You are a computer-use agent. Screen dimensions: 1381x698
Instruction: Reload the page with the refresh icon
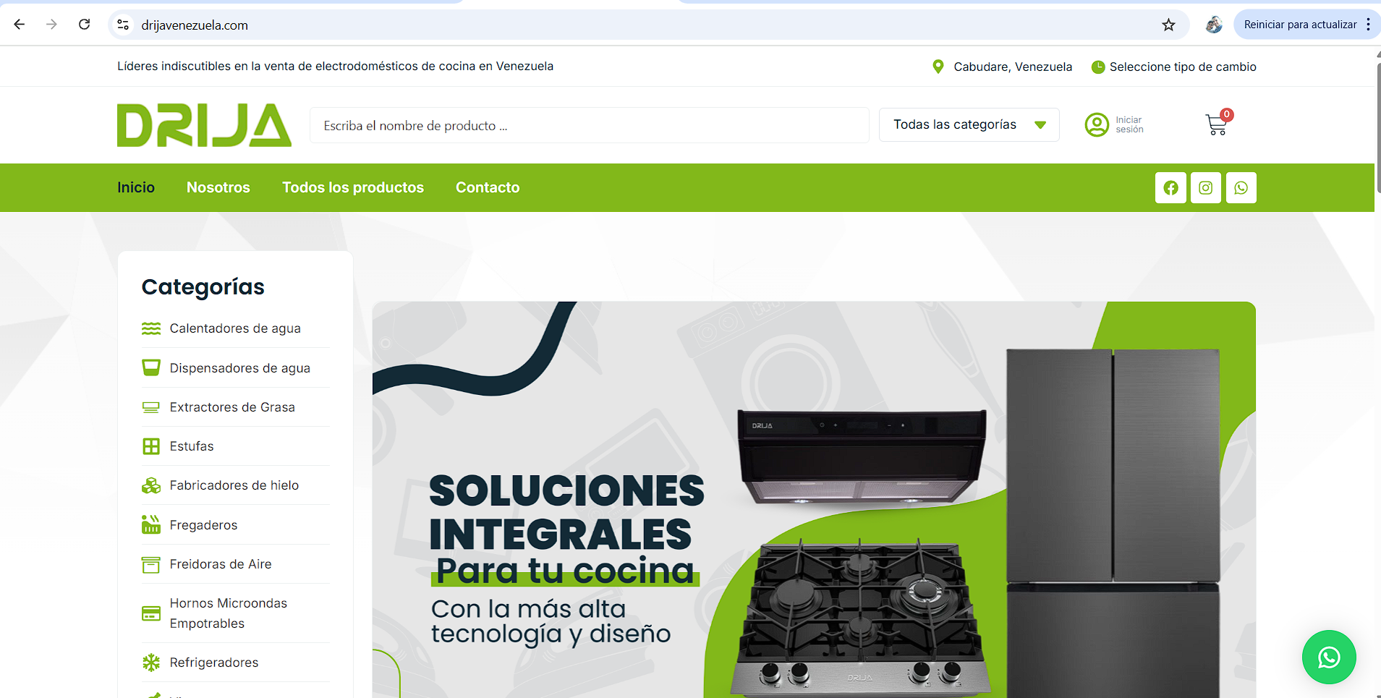click(x=85, y=25)
